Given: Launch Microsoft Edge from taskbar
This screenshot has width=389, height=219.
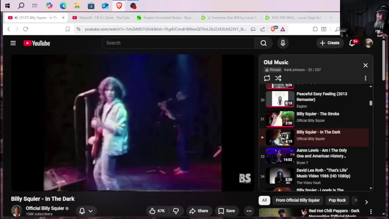Looking at the screenshot, I should (63, 5).
